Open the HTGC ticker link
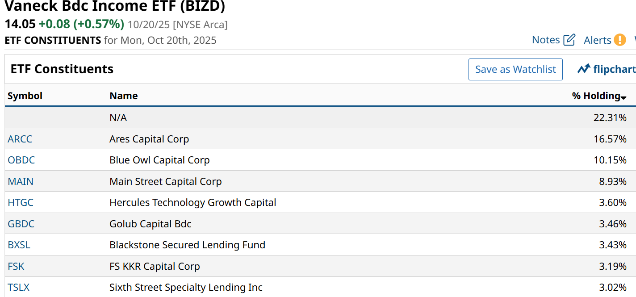Screen dimensions: 636x297 click(21, 202)
